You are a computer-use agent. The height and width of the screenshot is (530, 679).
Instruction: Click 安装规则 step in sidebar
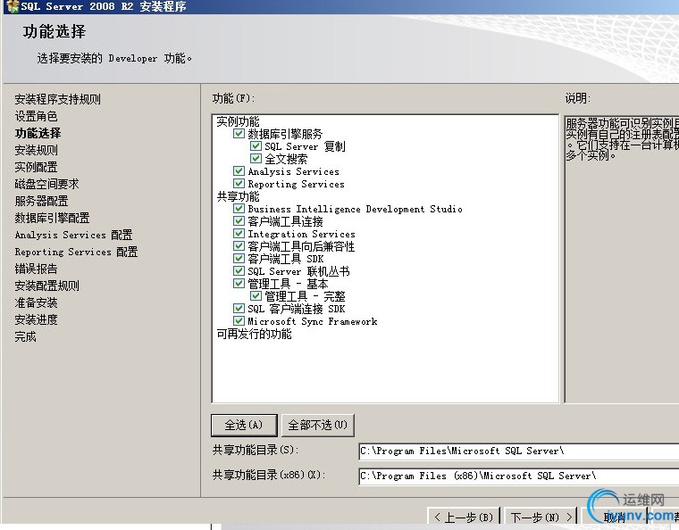36,150
